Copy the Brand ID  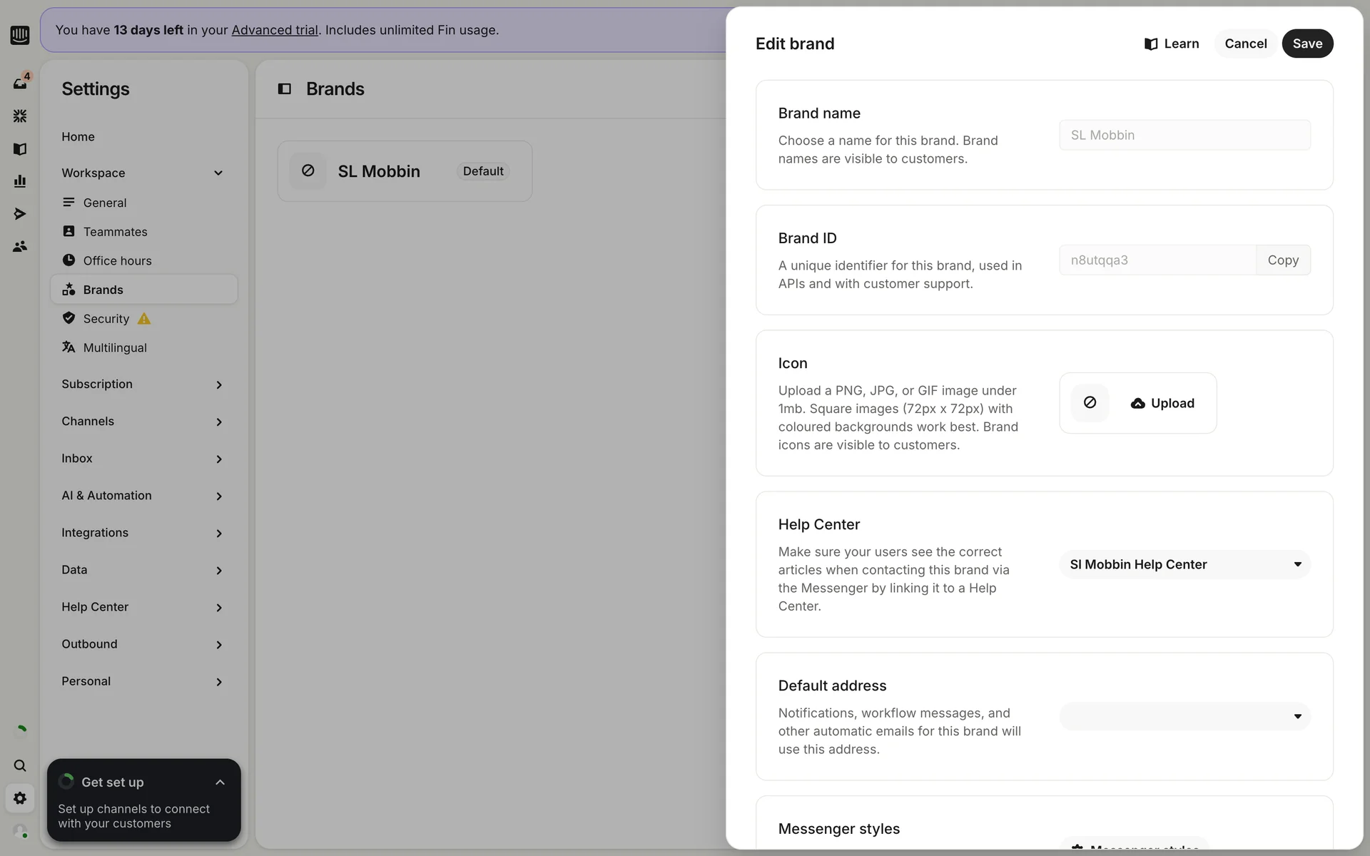coord(1282,260)
